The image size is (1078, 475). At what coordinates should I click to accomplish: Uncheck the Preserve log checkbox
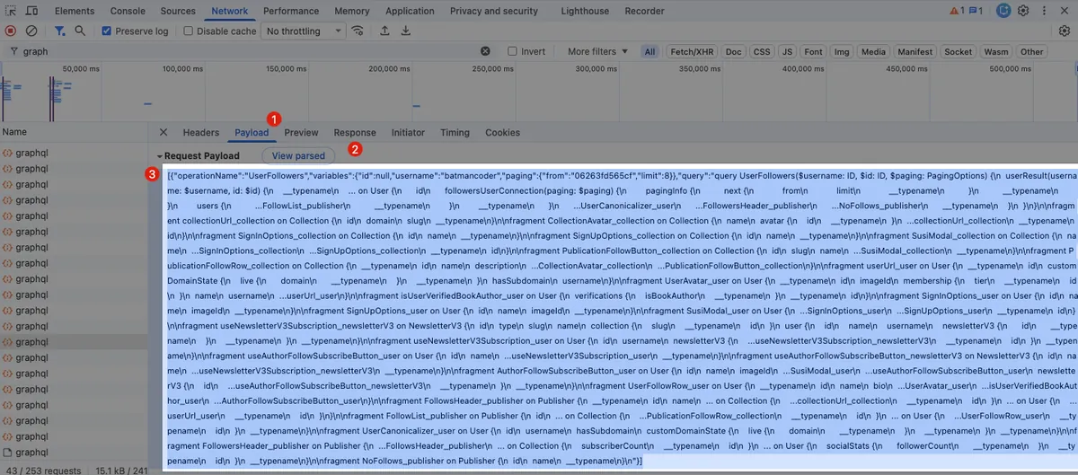click(x=107, y=31)
